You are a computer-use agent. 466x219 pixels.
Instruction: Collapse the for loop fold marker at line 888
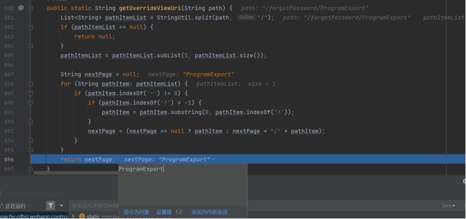(31, 84)
